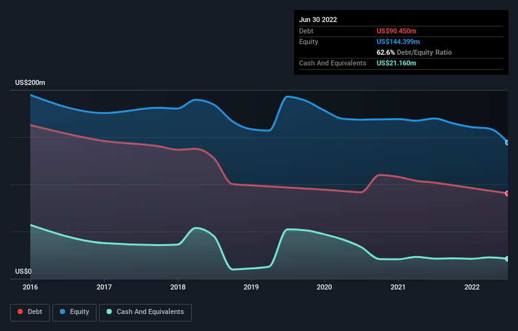Toggle Cash And Equivalents legend button

point(145,312)
